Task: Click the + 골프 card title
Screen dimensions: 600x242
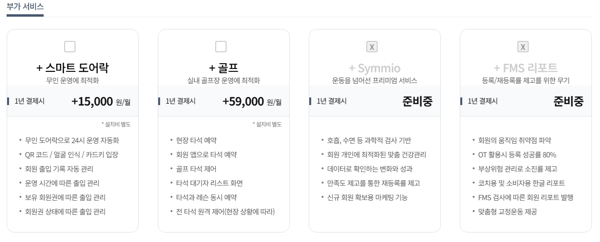Action: tap(224, 68)
